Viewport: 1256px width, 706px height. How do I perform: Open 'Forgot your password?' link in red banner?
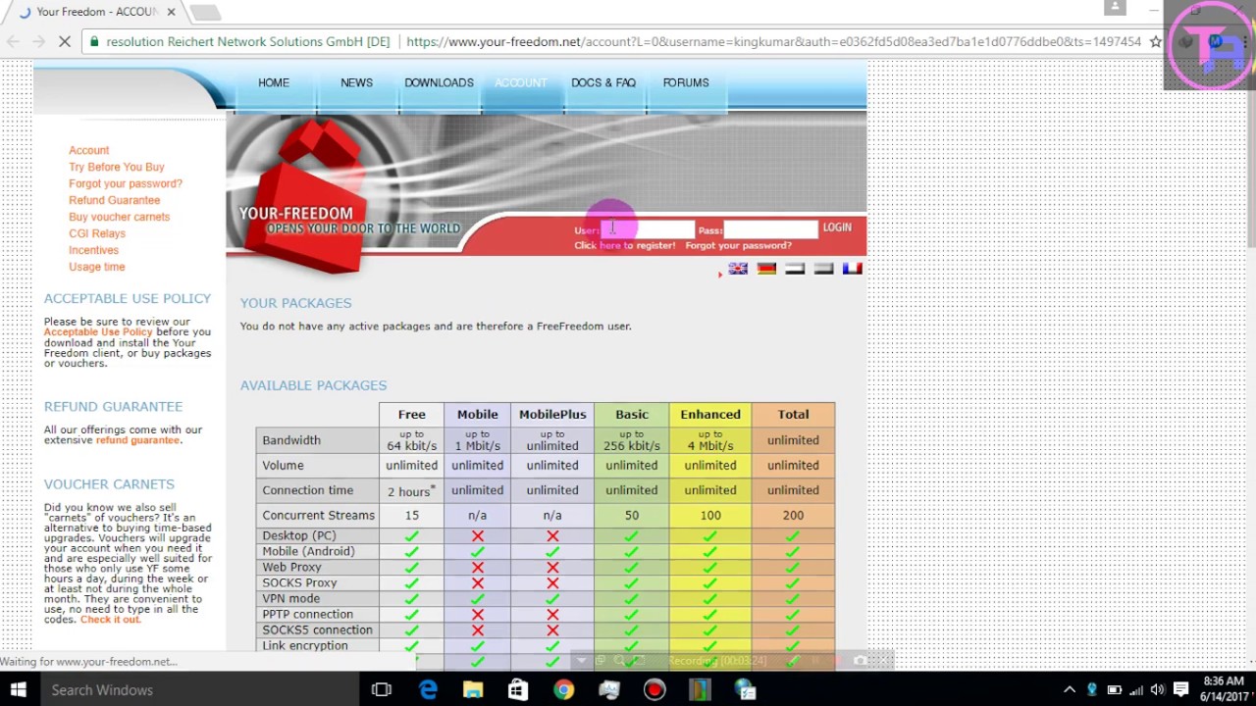click(738, 245)
